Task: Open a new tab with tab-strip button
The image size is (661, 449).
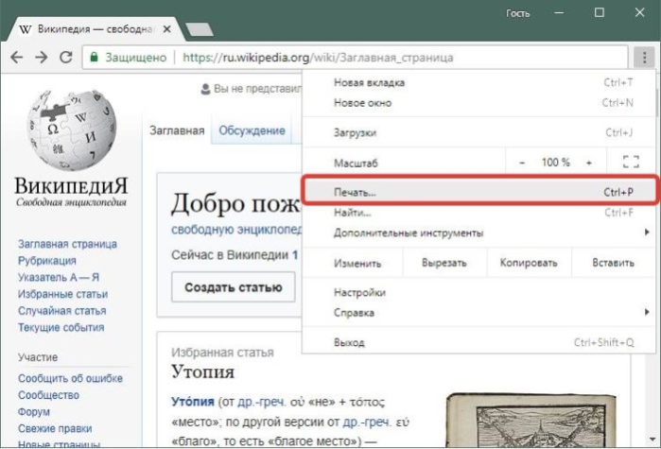Action: click(x=200, y=29)
